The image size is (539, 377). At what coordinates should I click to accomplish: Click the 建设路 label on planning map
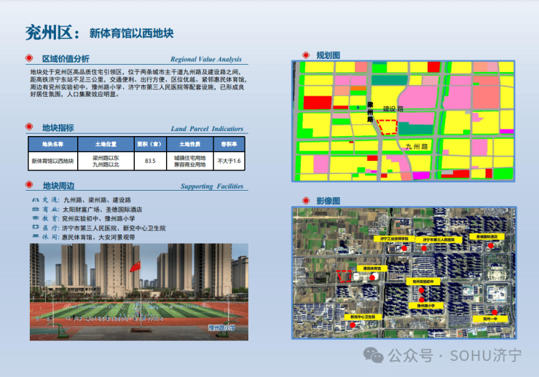coord(393,109)
